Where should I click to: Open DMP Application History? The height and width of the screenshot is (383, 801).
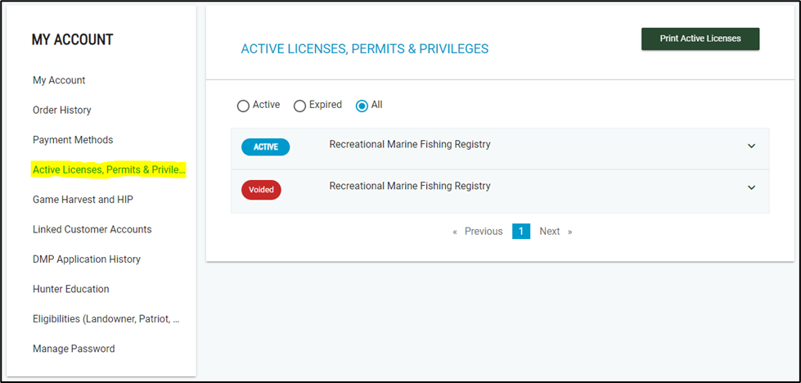tap(87, 259)
